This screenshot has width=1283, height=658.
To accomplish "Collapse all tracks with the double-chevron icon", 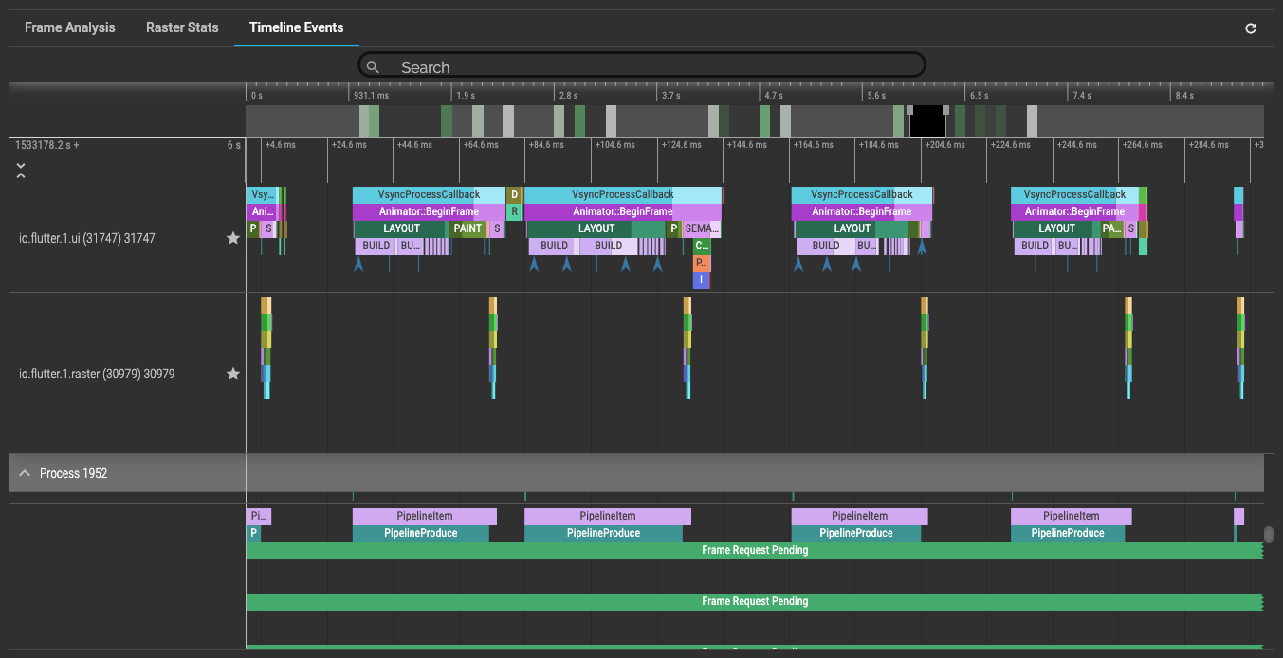I will tap(21, 171).
